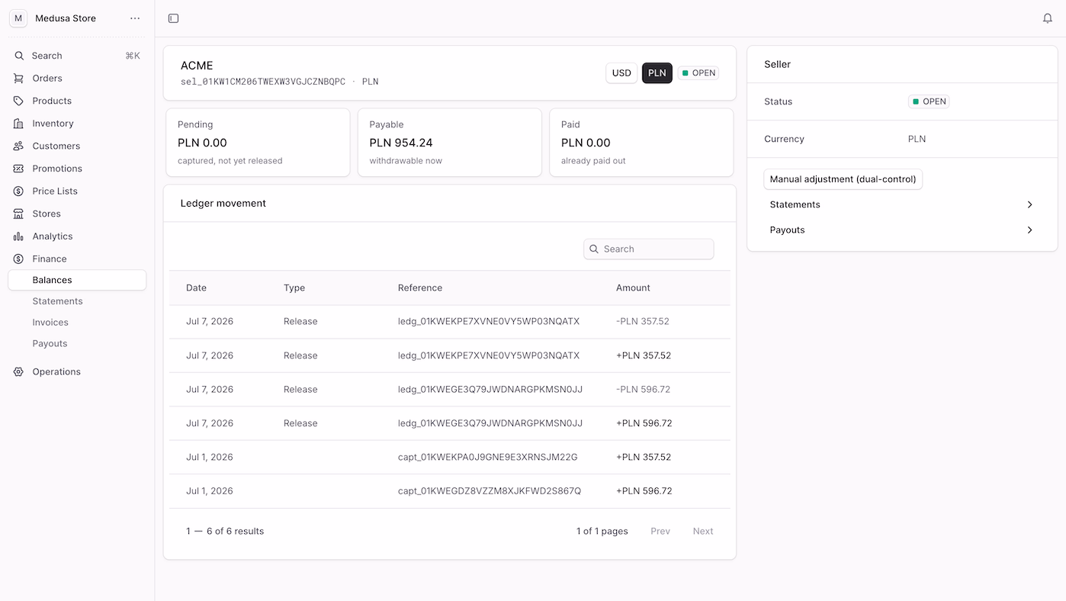The image size is (1066, 601).
Task: Click the '1 of 1 pages' text
Action: pyautogui.click(x=602, y=532)
